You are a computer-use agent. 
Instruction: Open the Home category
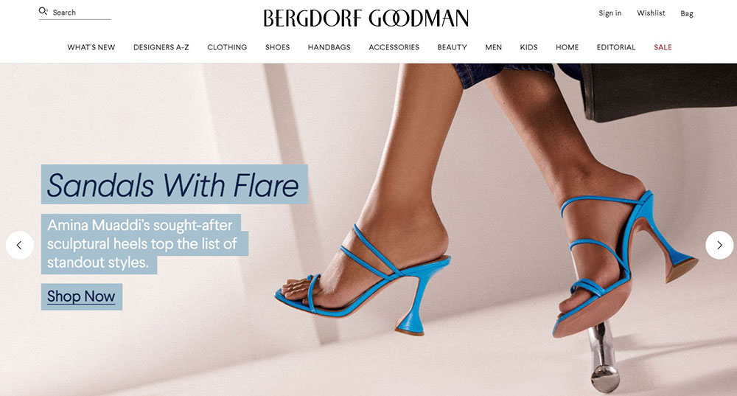pos(567,47)
